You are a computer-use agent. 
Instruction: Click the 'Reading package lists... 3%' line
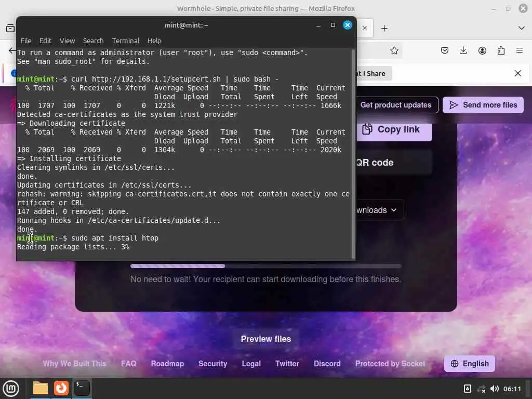(x=73, y=247)
